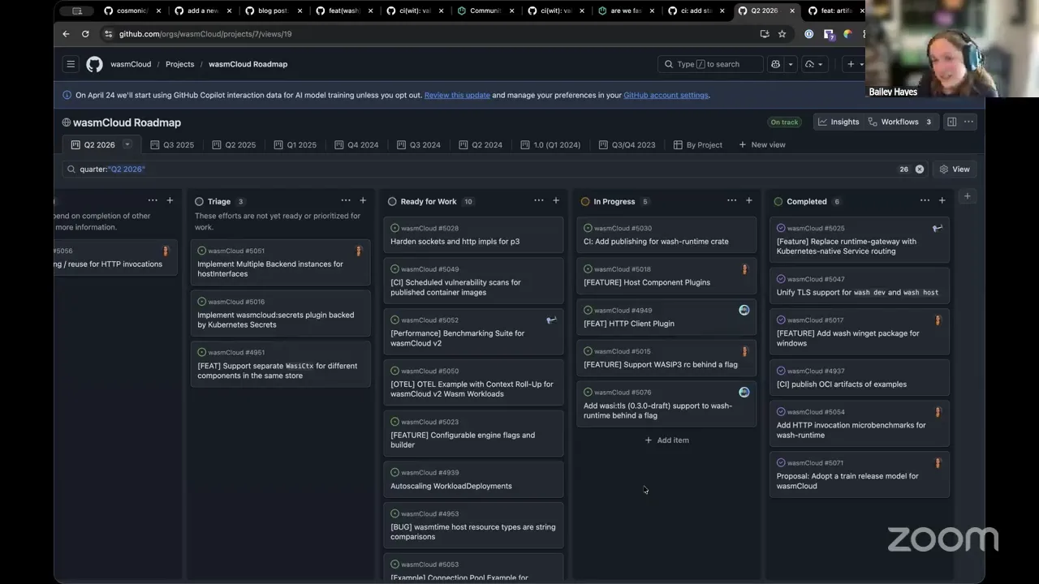The image size is (1039, 584).
Task: Click avatar on train release model proposal card
Action: (938, 463)
